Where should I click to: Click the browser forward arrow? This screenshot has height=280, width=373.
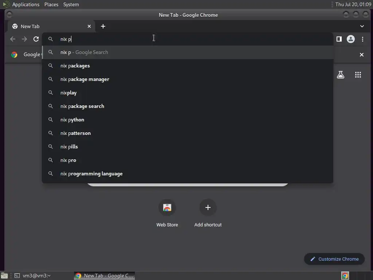24,39
